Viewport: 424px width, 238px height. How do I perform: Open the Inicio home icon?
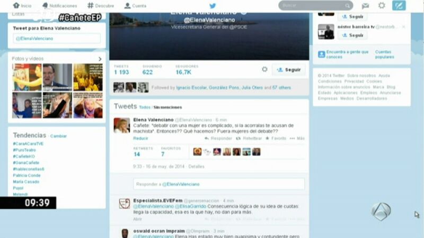coord(22,6)
